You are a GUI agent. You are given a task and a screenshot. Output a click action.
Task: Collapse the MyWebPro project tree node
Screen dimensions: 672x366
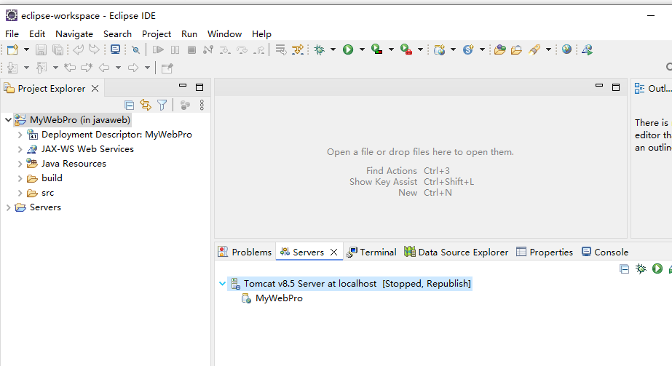[8, 120]
